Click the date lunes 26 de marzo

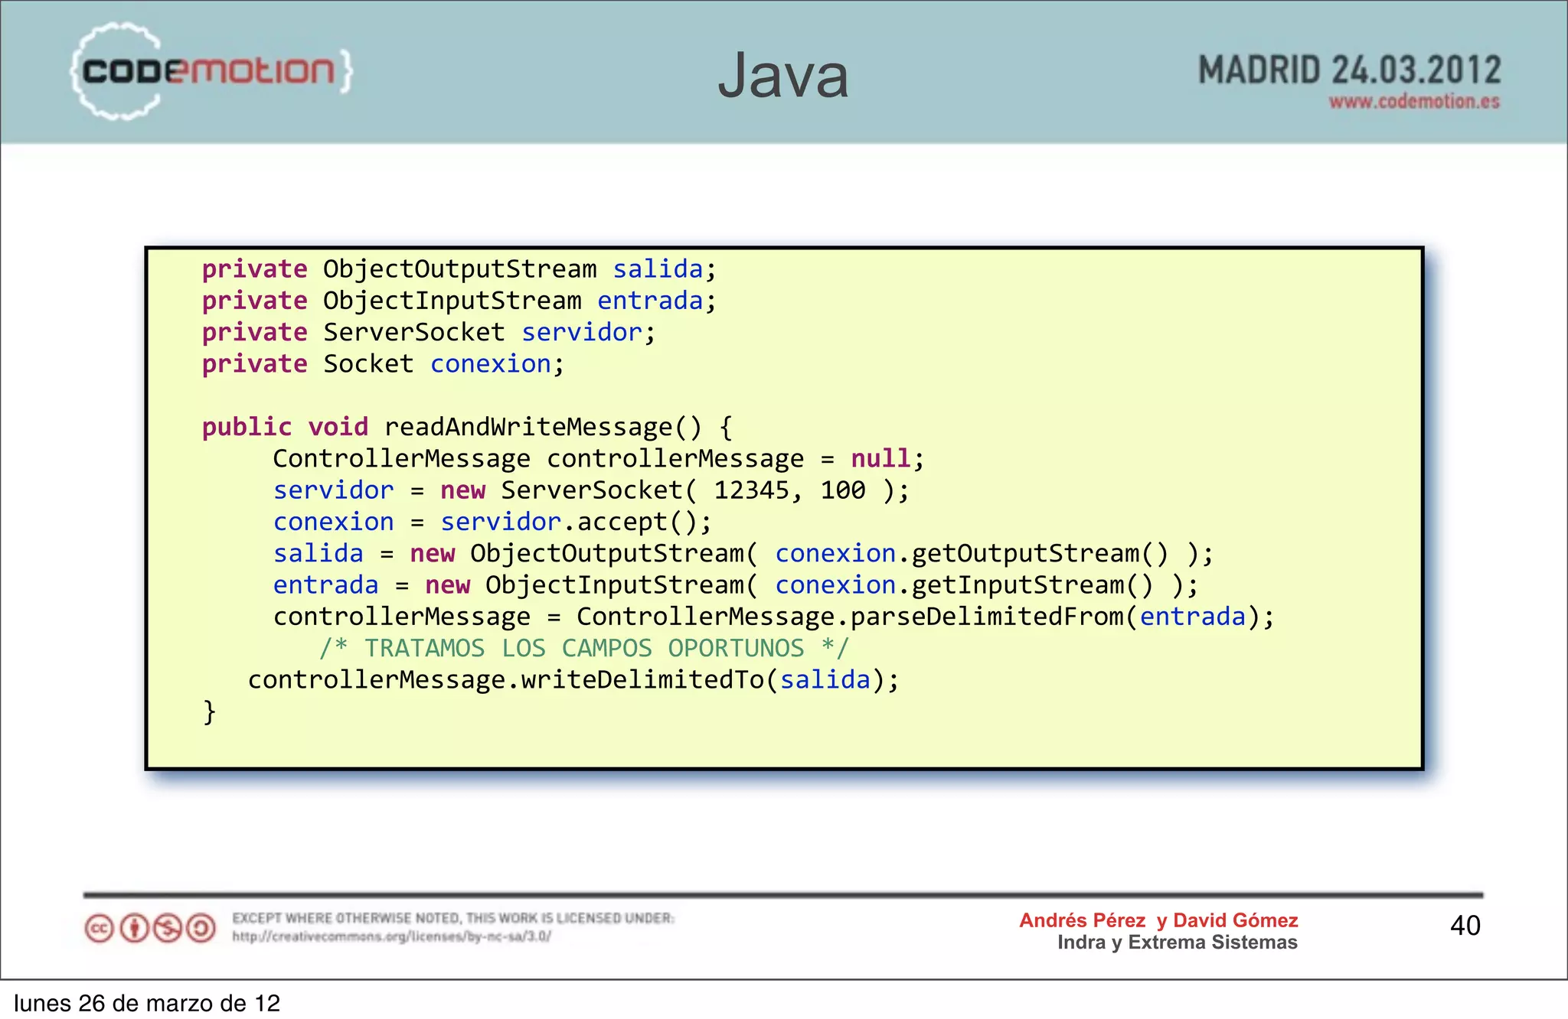point(147,1003)
